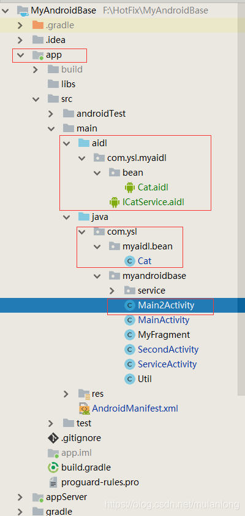This screenshot has width=245, height=516.
Task: Click the .idea folder icon
Action: pos(38,40)
